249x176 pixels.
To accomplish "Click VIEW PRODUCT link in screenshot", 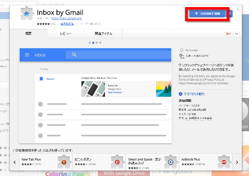I will 115,92.
